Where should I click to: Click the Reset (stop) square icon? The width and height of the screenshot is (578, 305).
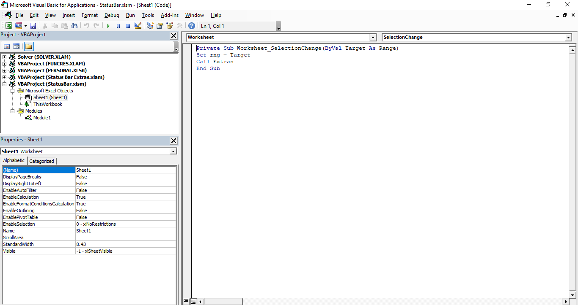(x=128, y=26)
